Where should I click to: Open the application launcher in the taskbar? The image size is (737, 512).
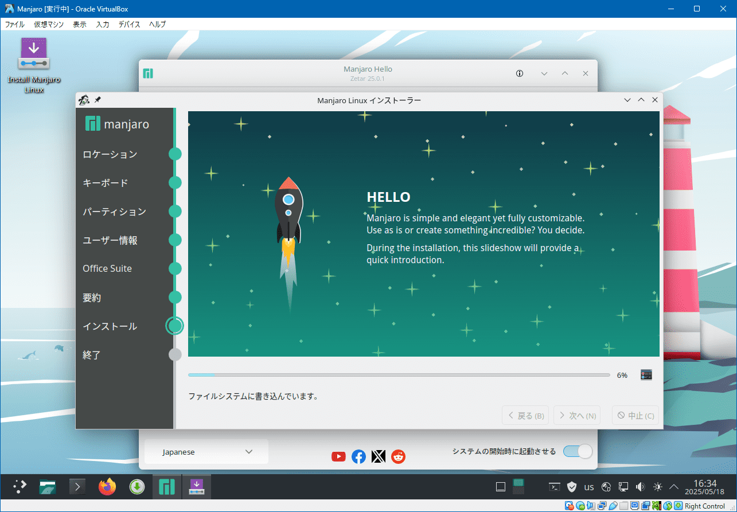tap(20, 487)
